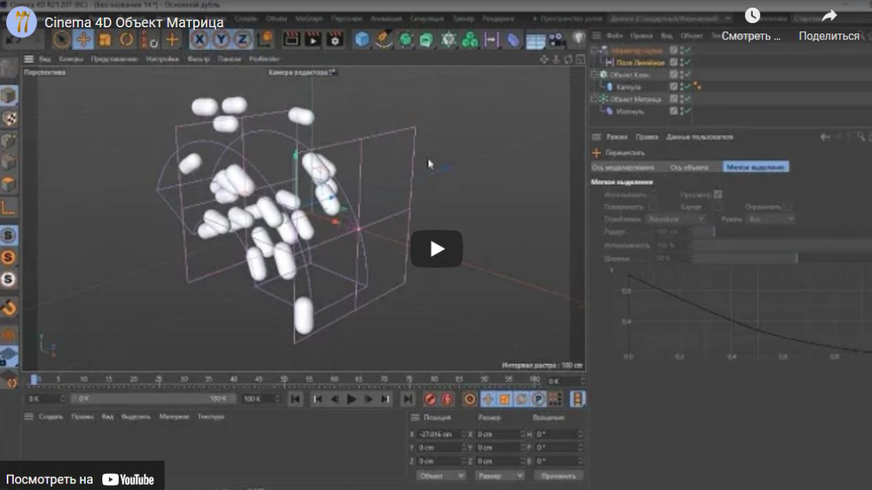Click Смотреть позже clock button
This screenshot has height=490, width=872.
(752, 25)
